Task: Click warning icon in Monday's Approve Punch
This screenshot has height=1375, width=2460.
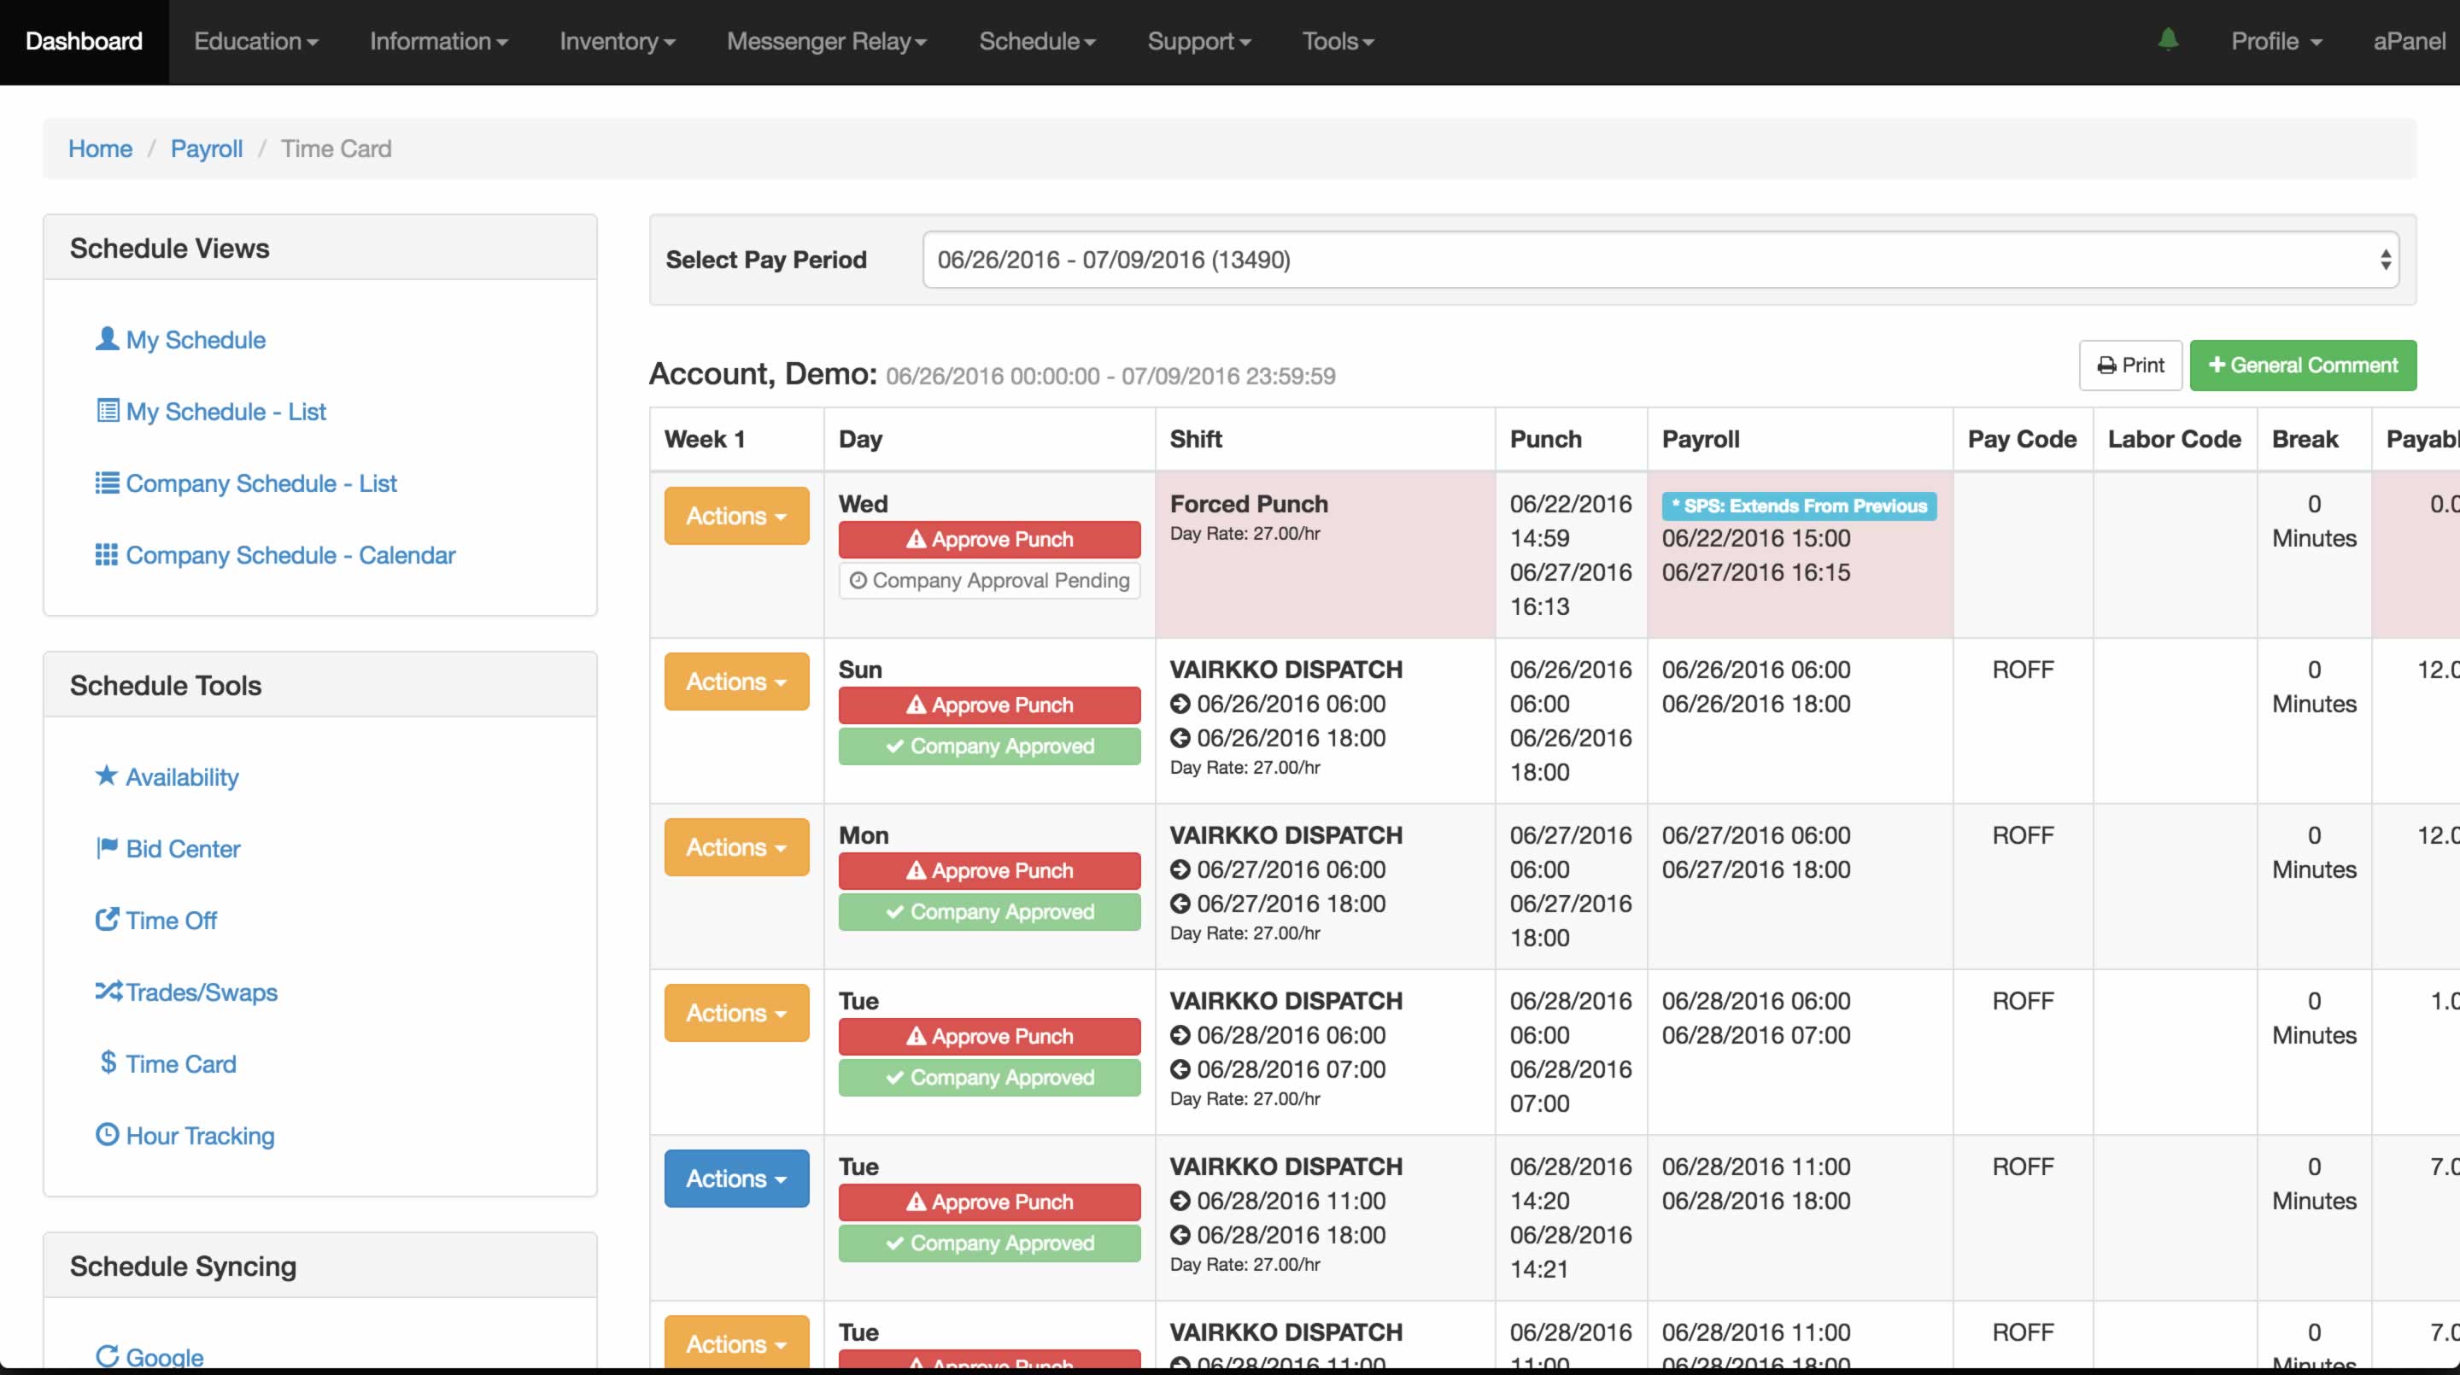Action: point(916,871)
